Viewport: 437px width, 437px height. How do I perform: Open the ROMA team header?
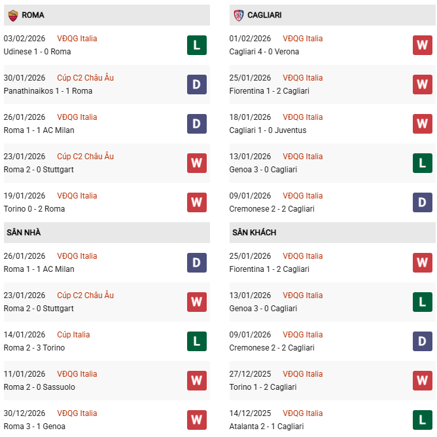pyautogui.click(x=33, y=14)
